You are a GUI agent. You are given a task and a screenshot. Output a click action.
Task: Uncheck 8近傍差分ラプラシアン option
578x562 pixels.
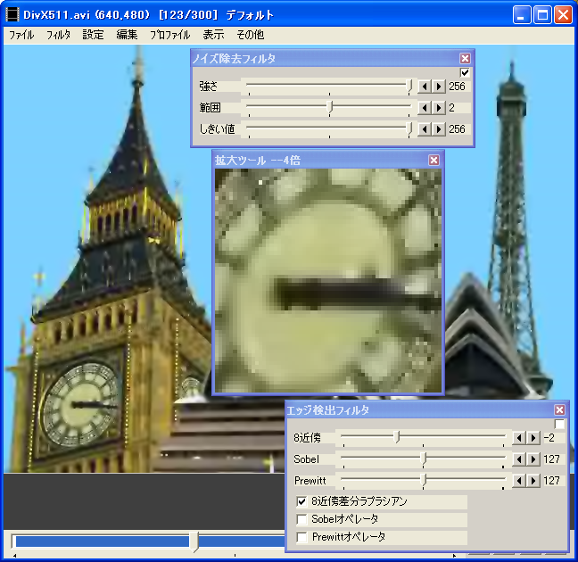(302, 502)
